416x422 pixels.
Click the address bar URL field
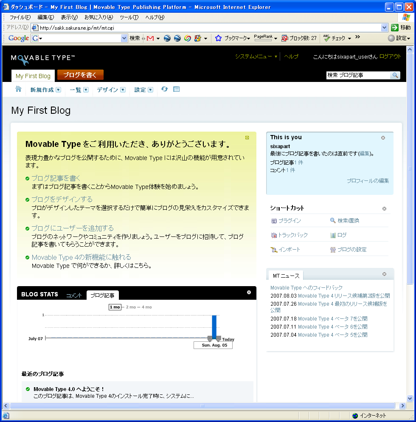pyautogui.click(x=206, y=28)
